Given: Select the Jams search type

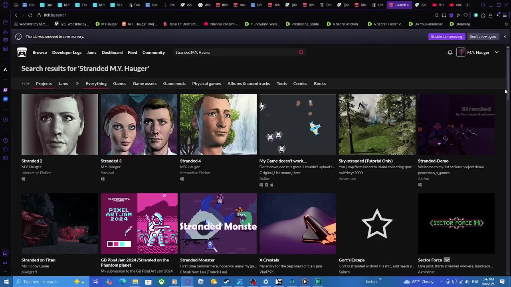Looking at the screenshot, I should tap(63, 84).
